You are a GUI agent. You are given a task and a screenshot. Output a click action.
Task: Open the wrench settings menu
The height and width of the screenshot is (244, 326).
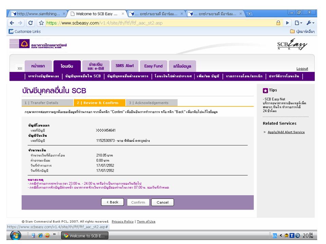tap(310, 23)
